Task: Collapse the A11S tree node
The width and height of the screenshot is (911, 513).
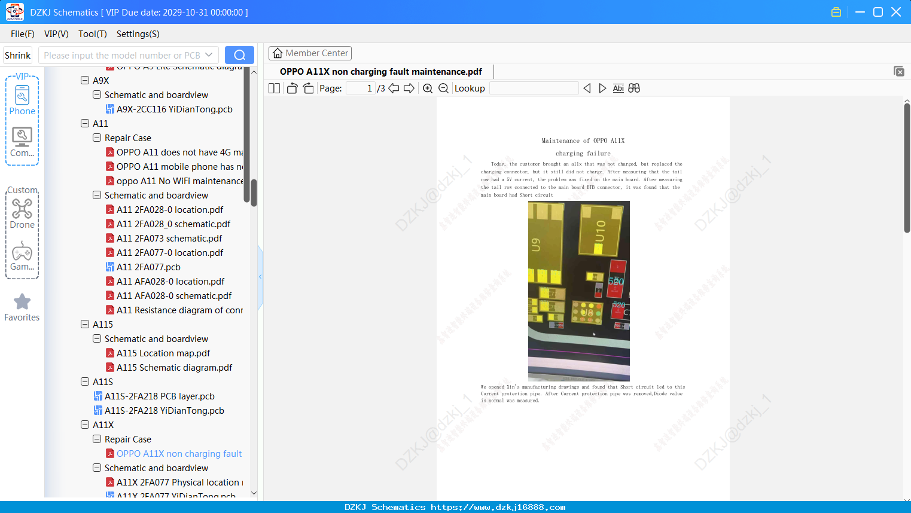Action: pyautogui.click(x=85, y=381)
